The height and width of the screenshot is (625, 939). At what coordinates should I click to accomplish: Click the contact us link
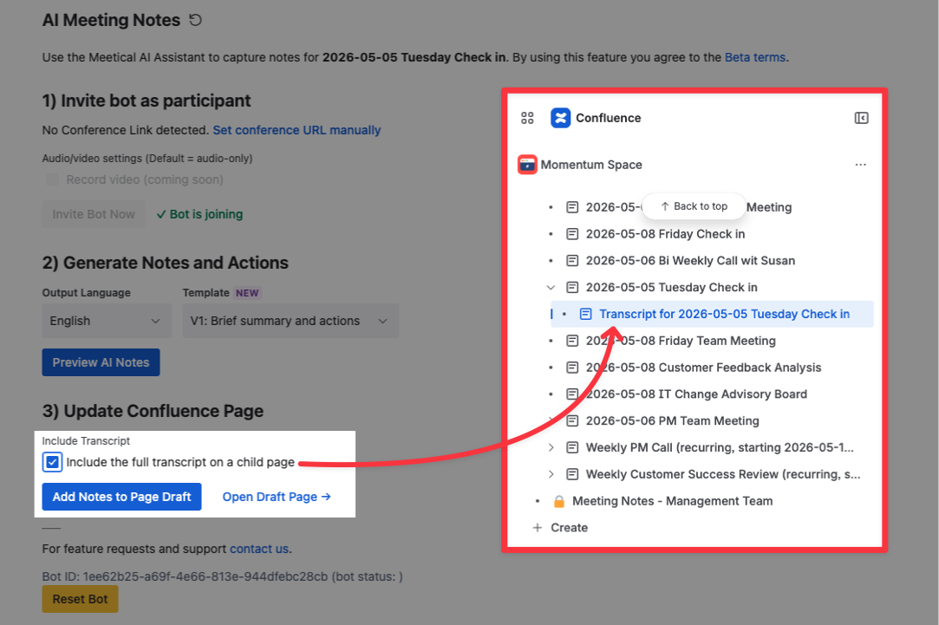point(259,549)
